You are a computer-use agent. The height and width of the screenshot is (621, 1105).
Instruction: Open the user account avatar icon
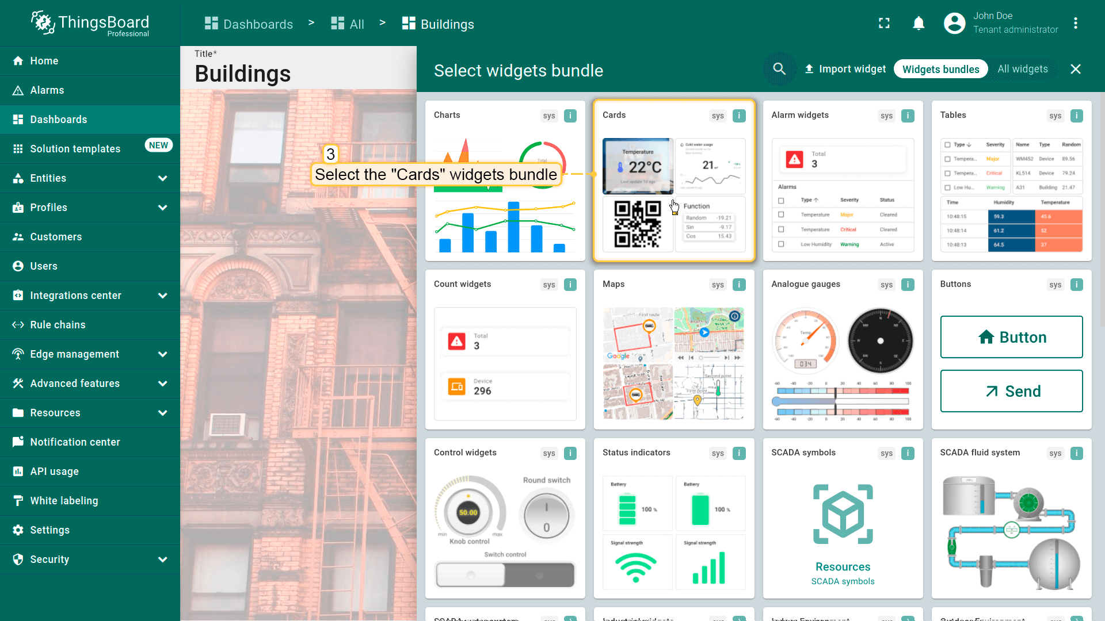[x=954, y=24]
